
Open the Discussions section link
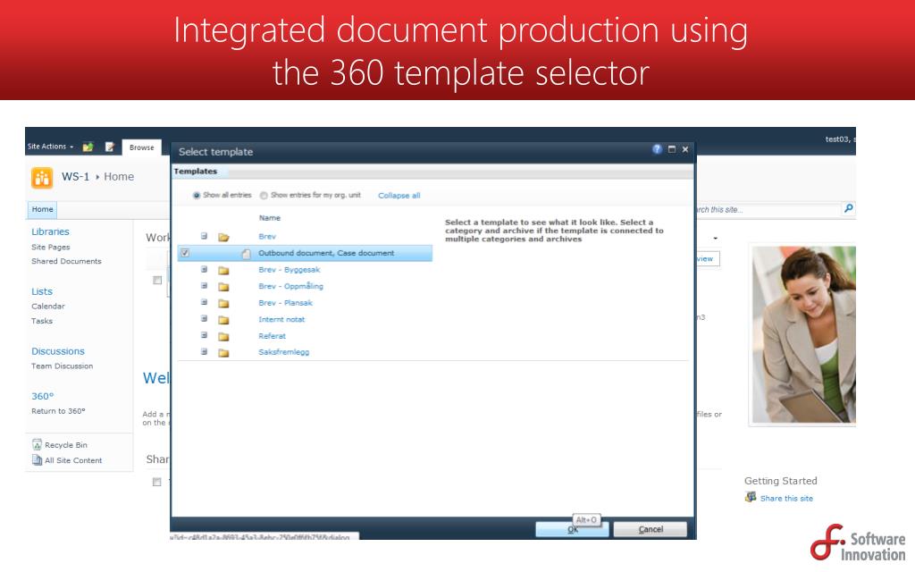58,351
